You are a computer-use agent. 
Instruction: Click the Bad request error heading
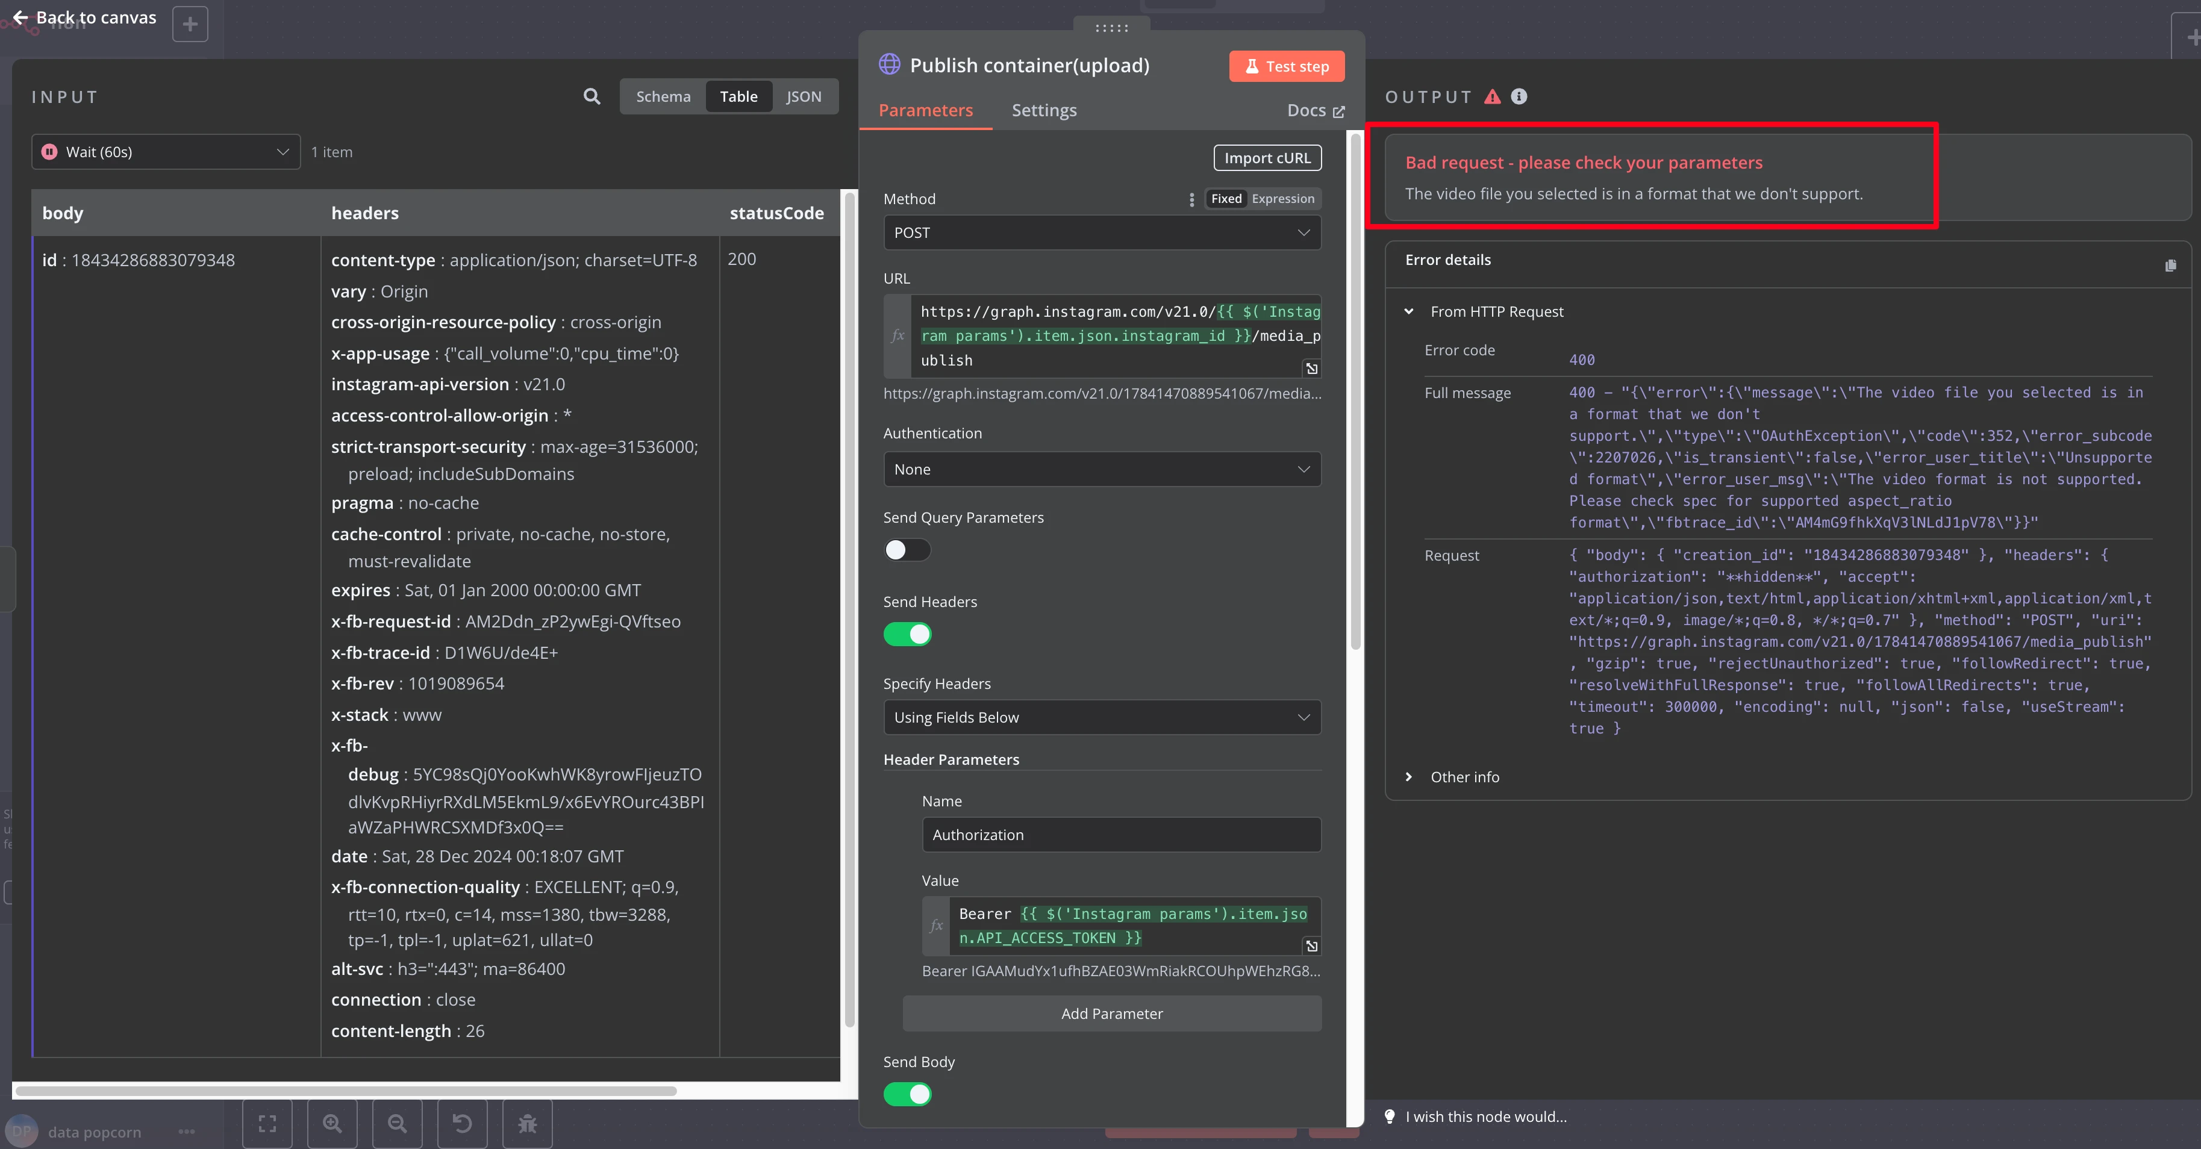[1583, 163]
